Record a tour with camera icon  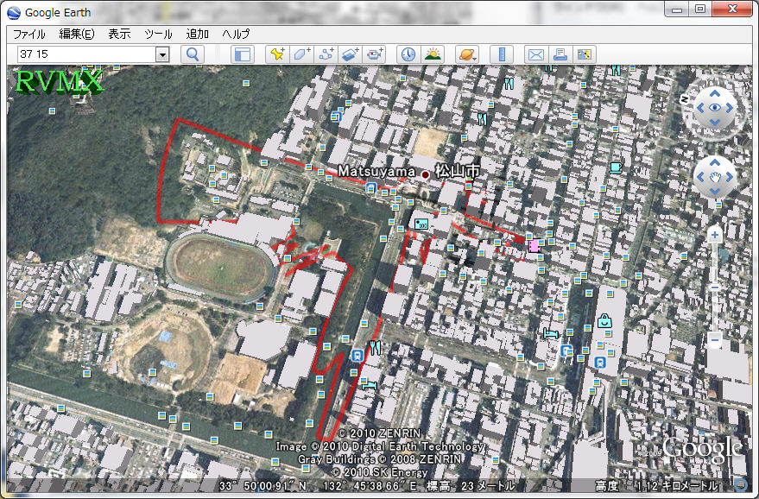click(374, 54)
